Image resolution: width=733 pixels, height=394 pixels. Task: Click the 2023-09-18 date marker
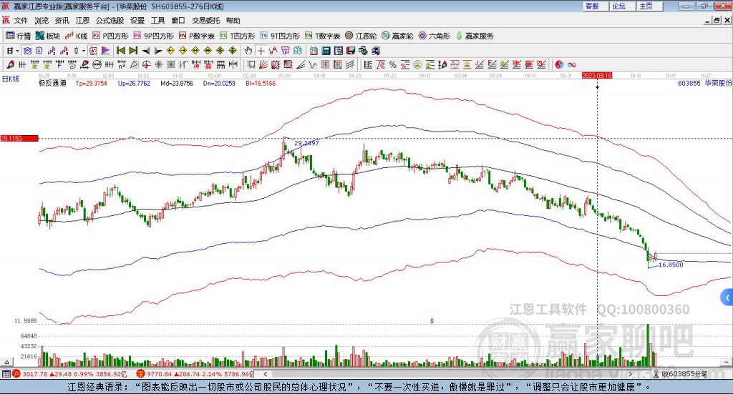tap(597, 75)
